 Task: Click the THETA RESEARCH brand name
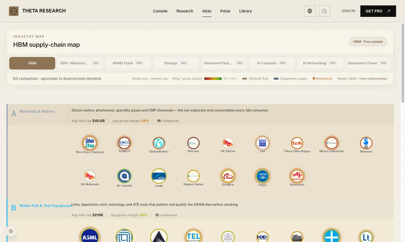point(44,11)
